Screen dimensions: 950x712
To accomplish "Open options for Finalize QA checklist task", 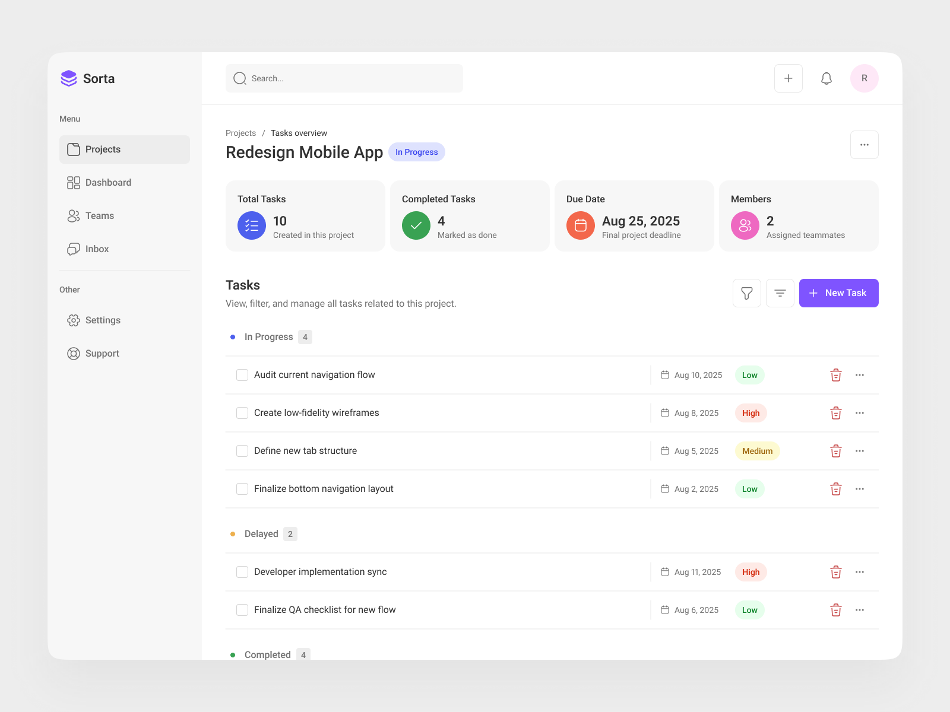I will coord(859,609).
